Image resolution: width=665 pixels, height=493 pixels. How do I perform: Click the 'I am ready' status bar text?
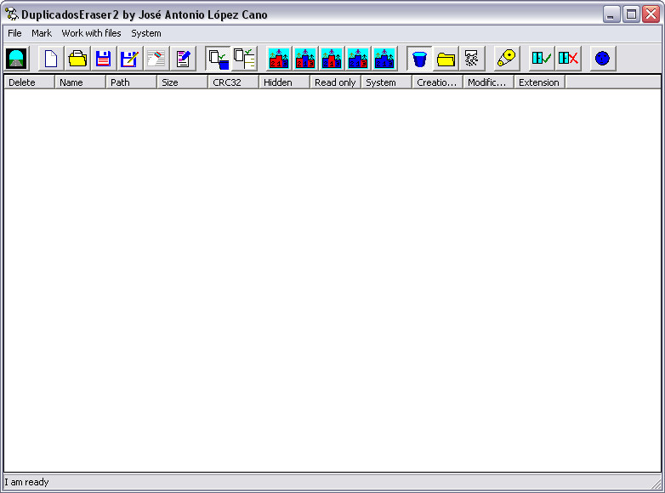point(26,482)
